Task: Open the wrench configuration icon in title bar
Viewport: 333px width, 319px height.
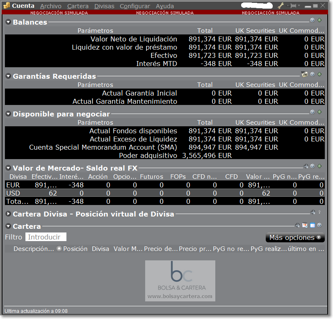Action: [281, 5]
